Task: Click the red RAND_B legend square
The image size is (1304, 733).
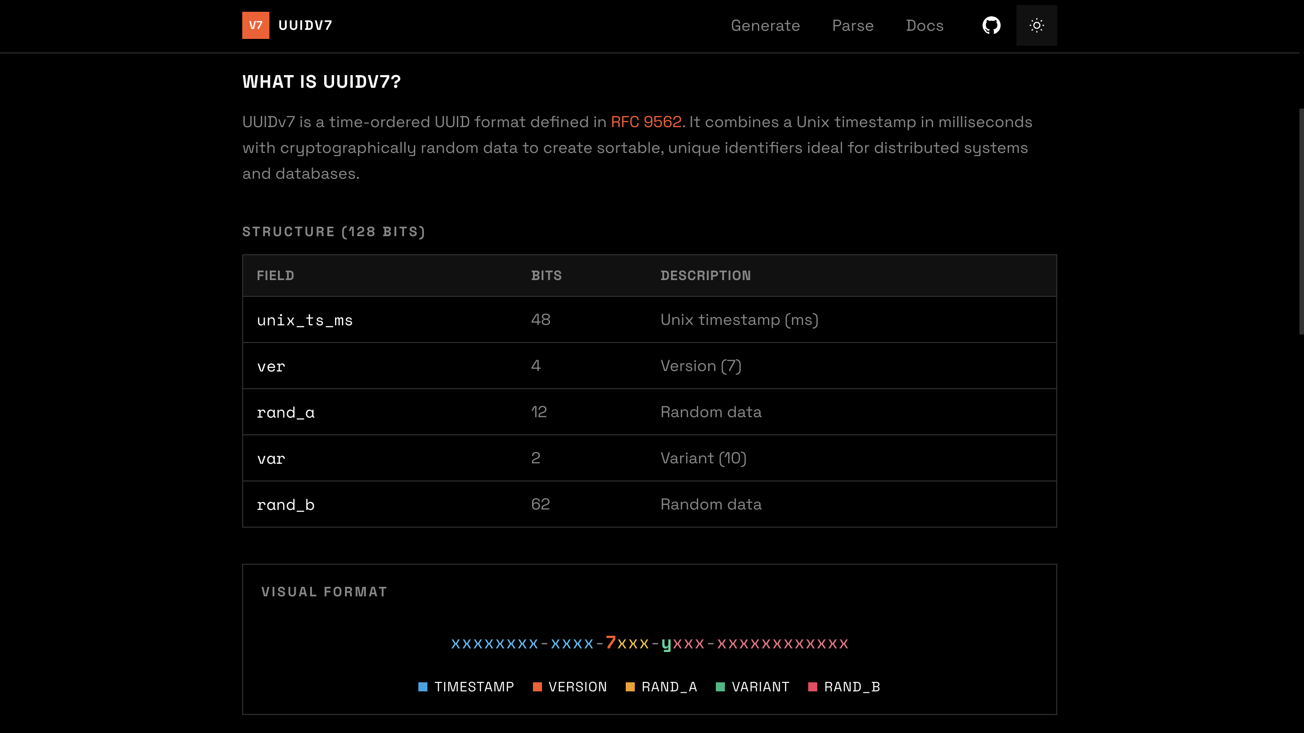Action: coord(812,686)
